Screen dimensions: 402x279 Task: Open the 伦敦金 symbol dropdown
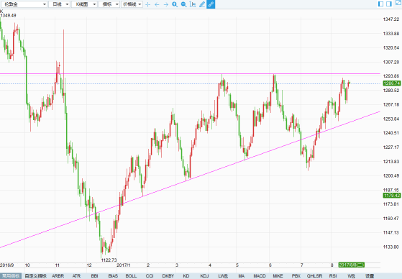tap(24, 4)
